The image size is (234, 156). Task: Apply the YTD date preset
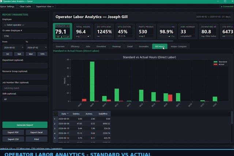pos(42,54)
